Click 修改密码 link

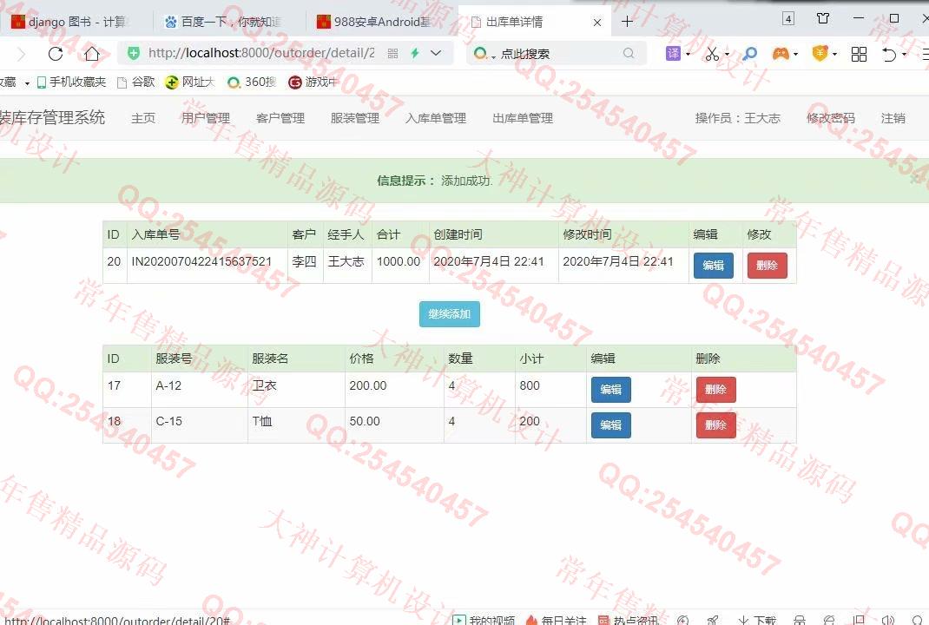point(831,118)
